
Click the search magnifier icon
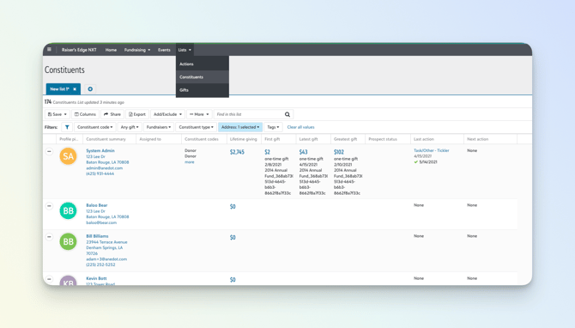[287, 114]
